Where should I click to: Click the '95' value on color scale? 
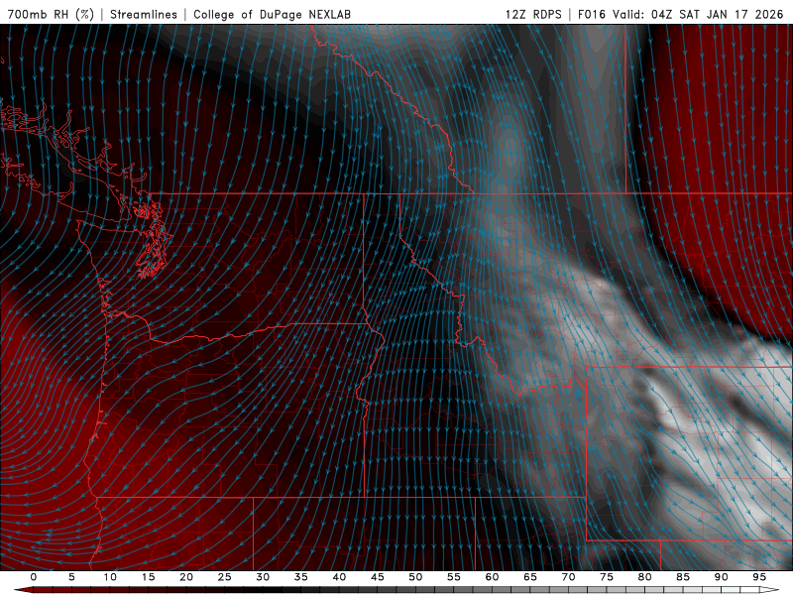tap(759, 577)
